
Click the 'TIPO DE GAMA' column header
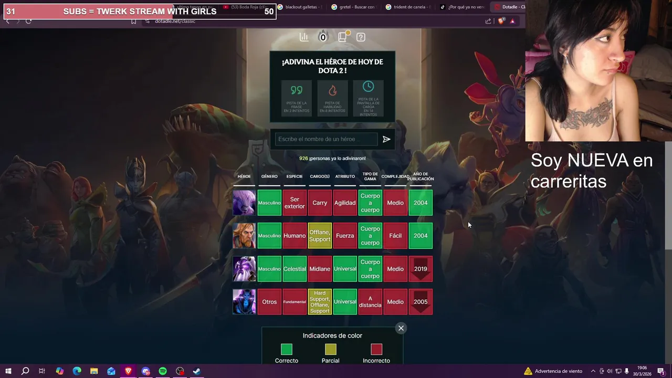370,176
